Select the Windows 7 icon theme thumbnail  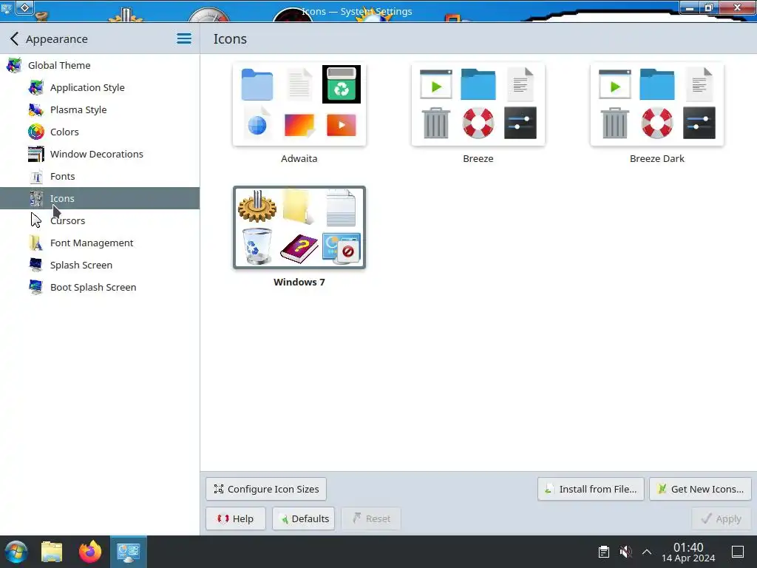299,228
